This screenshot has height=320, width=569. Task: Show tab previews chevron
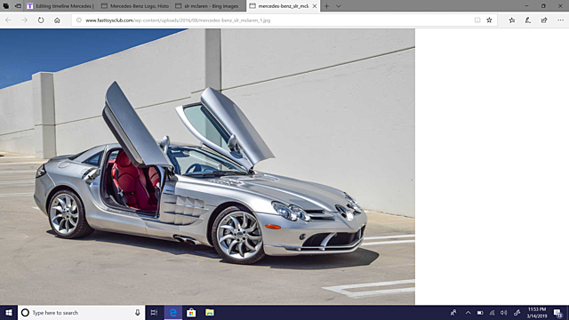click(x=338, y=6)
